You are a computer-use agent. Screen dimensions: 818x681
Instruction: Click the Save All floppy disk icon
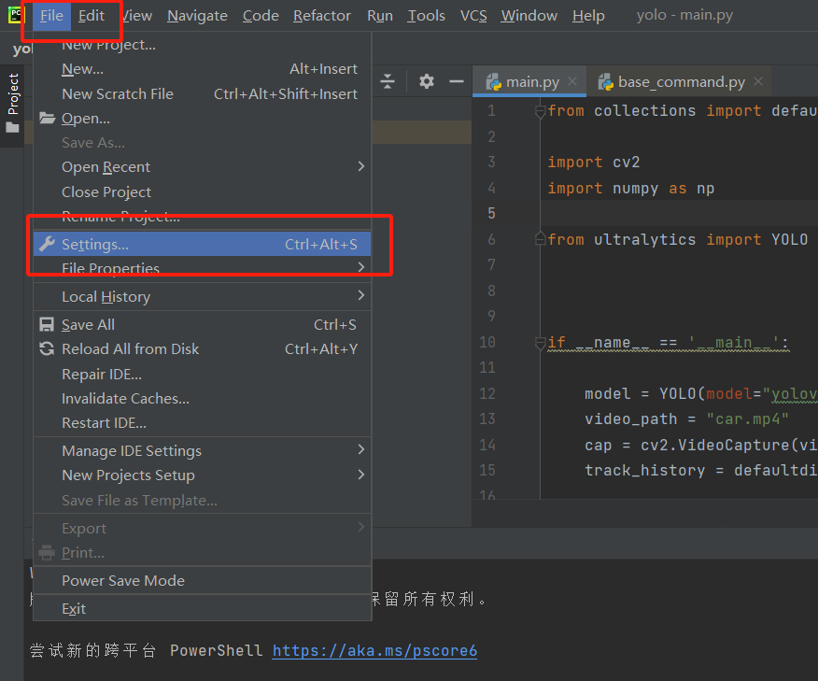pos(47,324)
